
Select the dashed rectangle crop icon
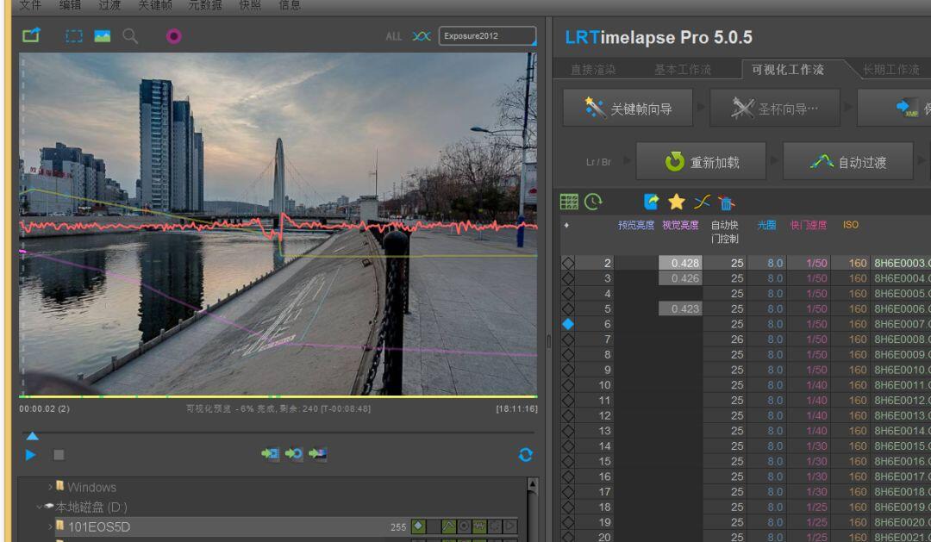75,36
